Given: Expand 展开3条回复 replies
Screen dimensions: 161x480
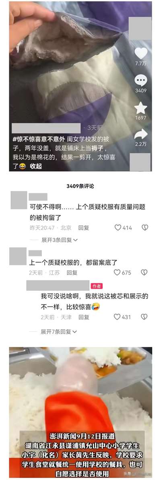Looking at the screenshot, I should 60,240.
